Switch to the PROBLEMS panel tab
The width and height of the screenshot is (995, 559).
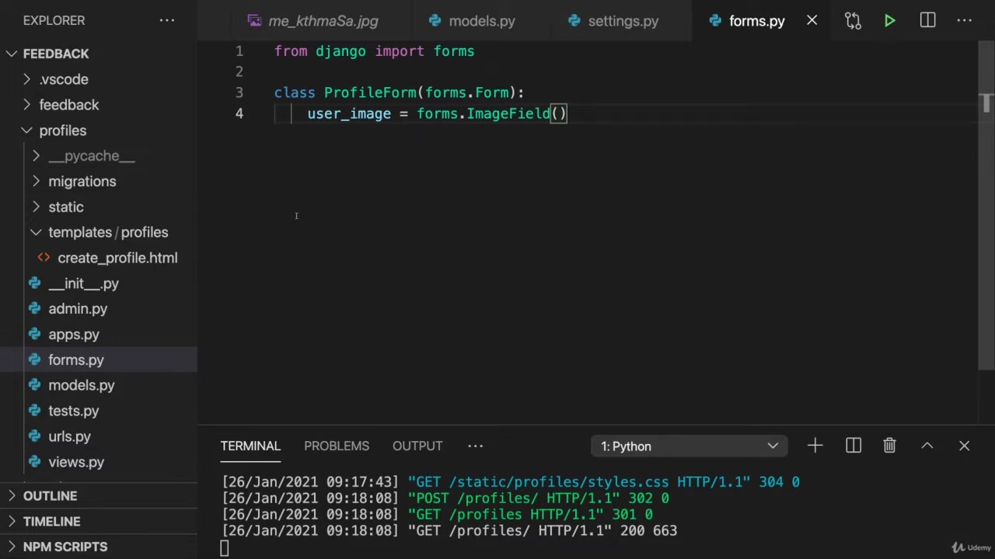pos(336,446)
